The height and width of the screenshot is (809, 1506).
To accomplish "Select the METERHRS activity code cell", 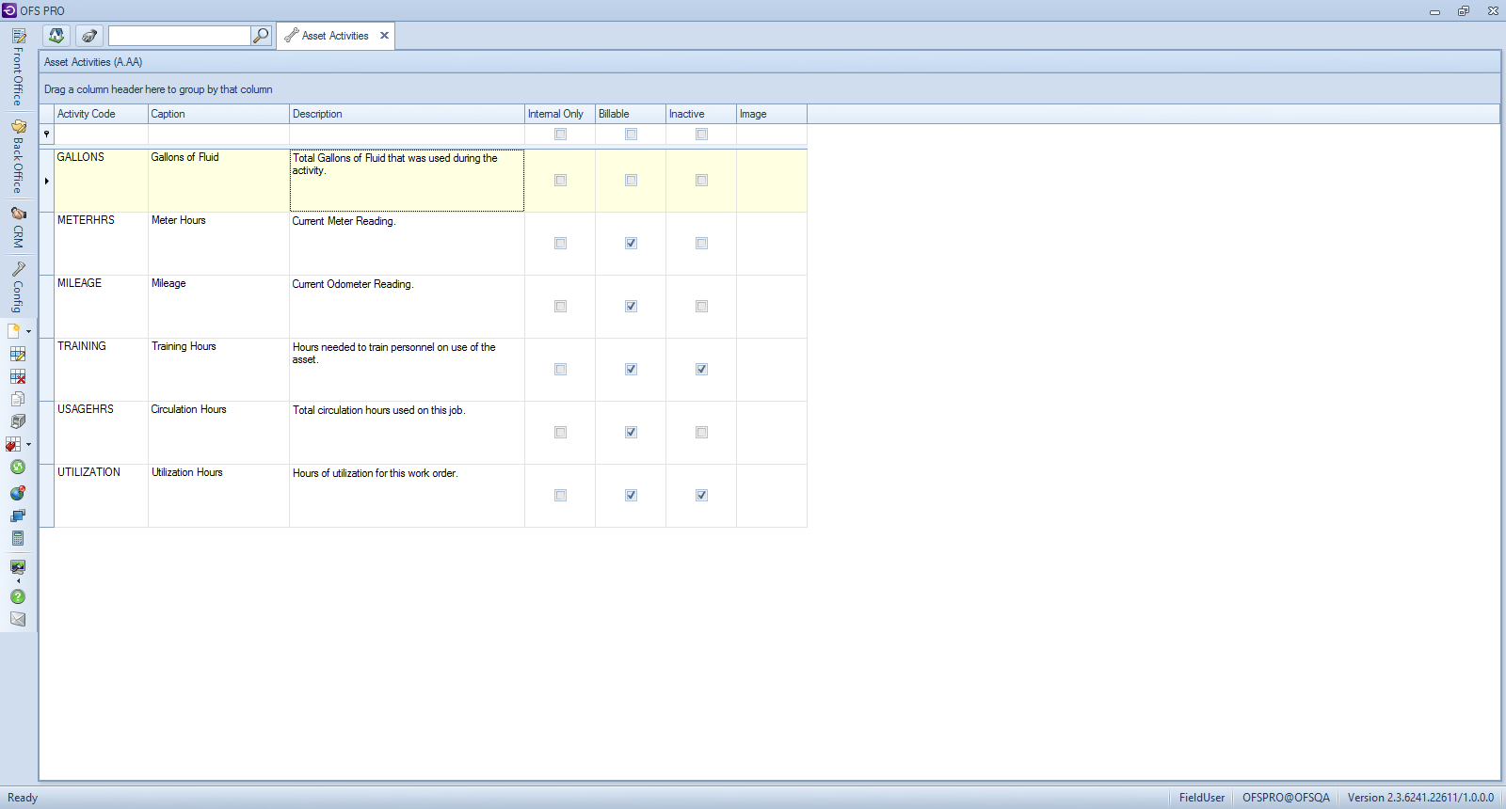I will point(101,244).
